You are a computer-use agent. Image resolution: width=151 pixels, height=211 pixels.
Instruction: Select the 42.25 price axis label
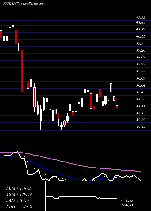(x=140, y=18)
